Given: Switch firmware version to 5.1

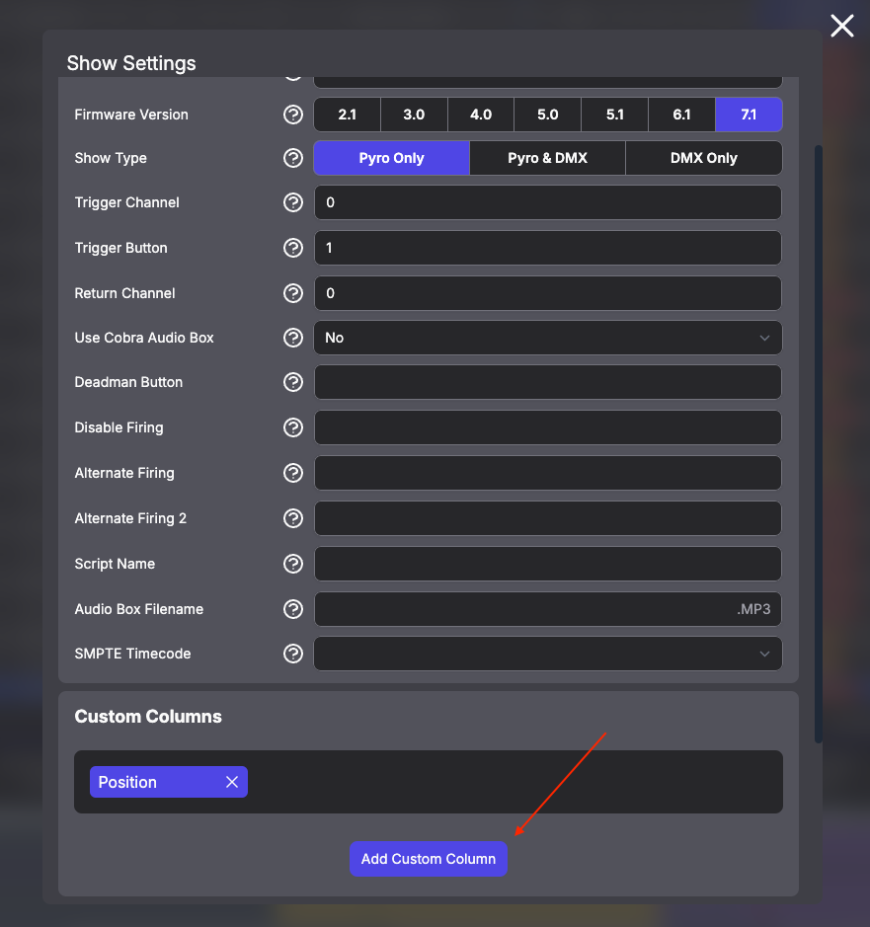Looking at the screenshot, I should [x=615, y=115].
